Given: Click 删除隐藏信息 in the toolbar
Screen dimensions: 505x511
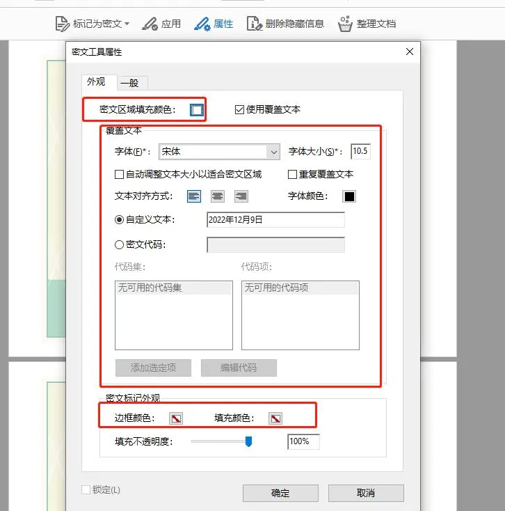Looking at the screenshot, I should point(285,24).
